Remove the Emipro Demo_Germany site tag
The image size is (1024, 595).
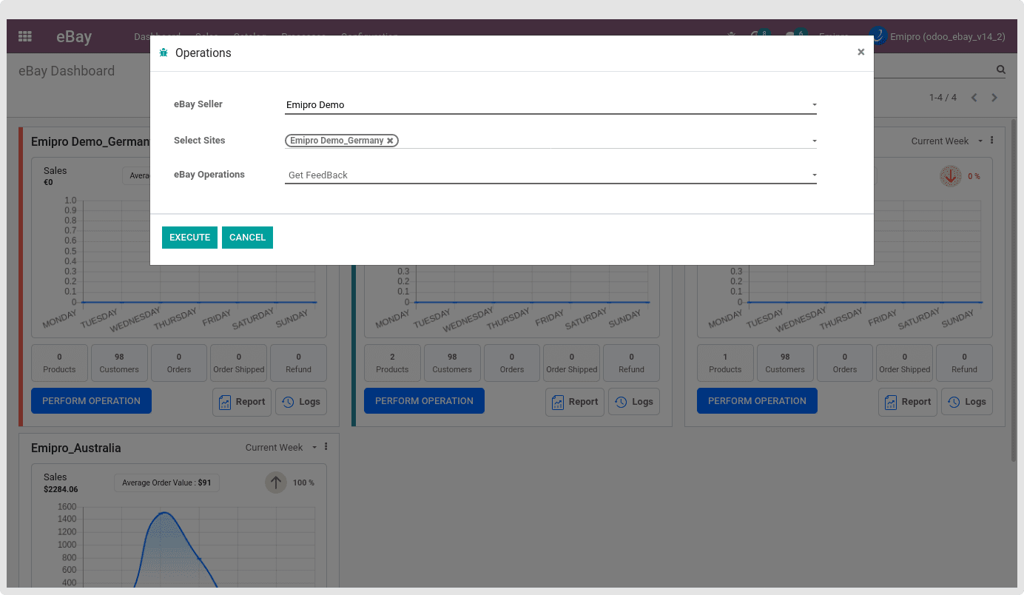390,141
